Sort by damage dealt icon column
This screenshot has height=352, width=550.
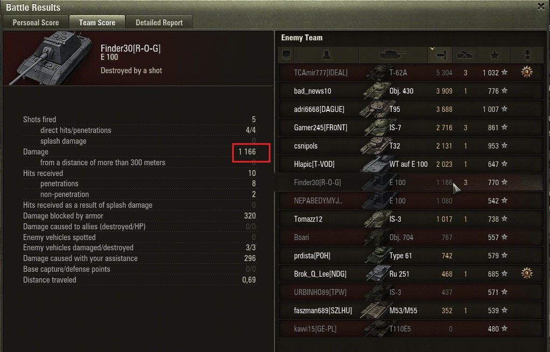(x=440, y=55)
